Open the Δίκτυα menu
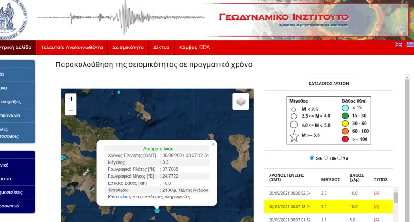This screenshot has width=414, height=222. [x=161, y=48]
